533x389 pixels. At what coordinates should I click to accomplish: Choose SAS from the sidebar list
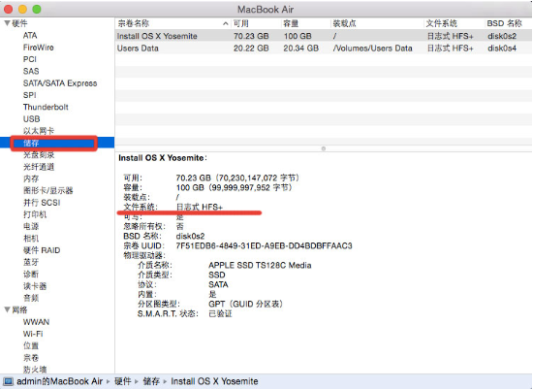[x=31, y=71]
